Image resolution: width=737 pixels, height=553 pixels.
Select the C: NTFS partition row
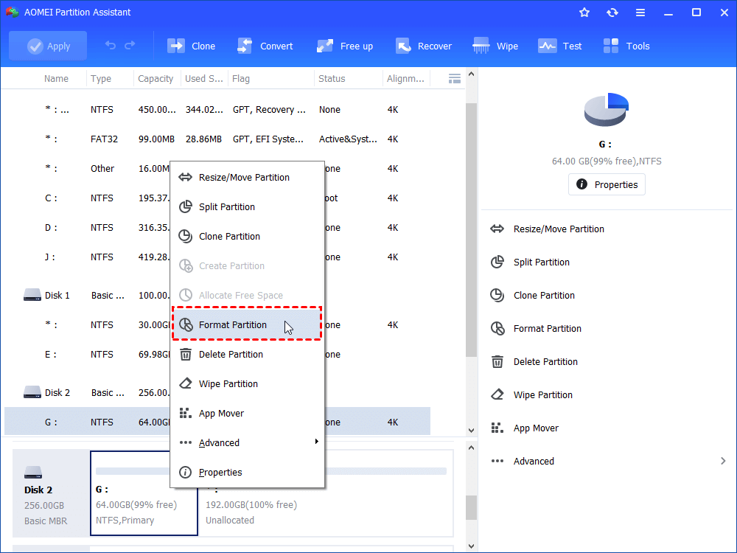click(217, 198)
